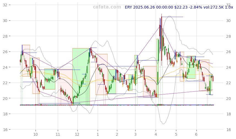
Task: Select 24 on the right price axis
Action: coord(228,67)
